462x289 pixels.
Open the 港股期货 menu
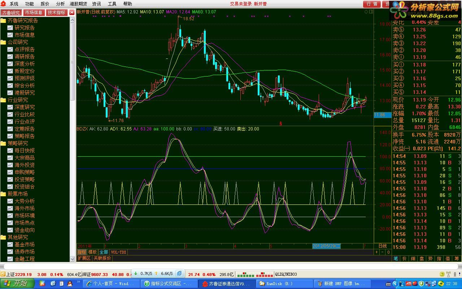(x=78, y=4)
